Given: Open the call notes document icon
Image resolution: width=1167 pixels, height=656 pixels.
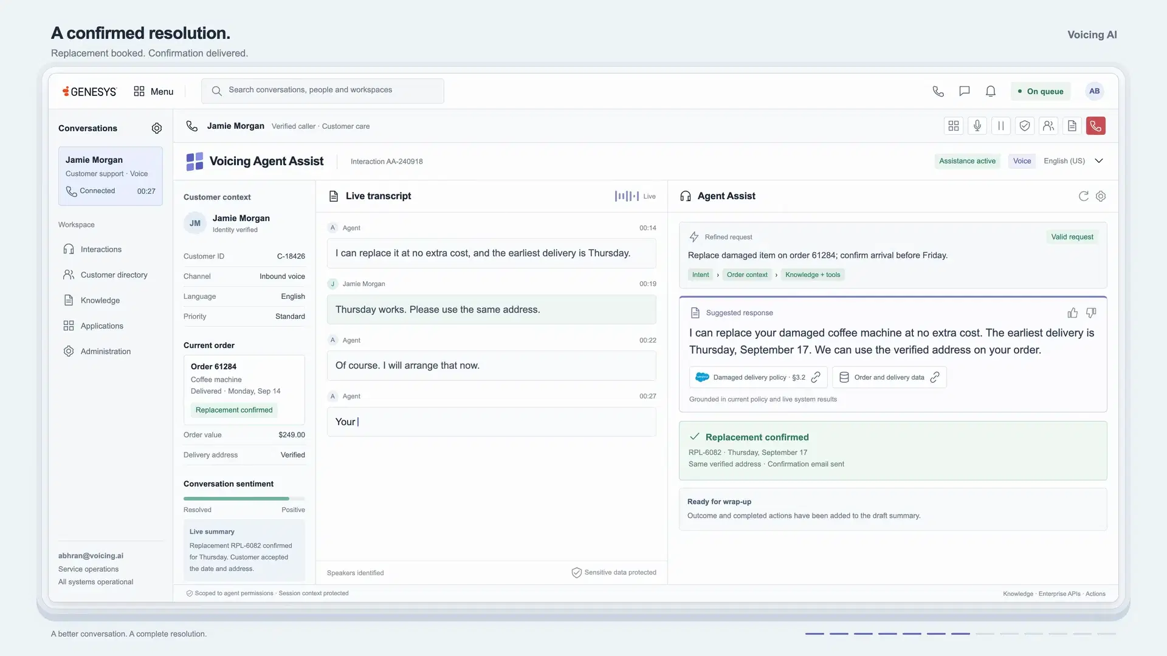Looking at the screenshot, I should pyautogui.click(x=1072, y=126).
